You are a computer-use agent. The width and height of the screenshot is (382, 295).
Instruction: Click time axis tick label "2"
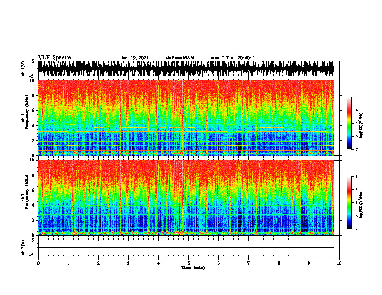(98, 263)
